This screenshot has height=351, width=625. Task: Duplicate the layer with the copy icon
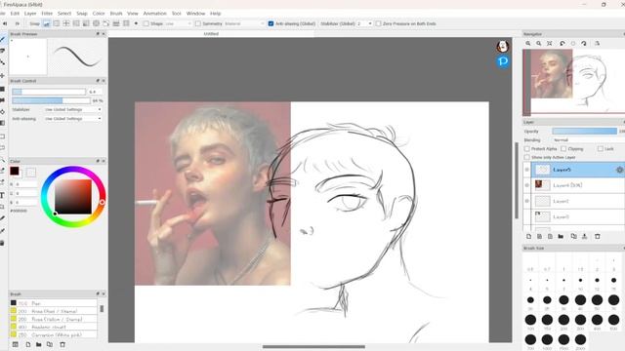pos(573,236)
